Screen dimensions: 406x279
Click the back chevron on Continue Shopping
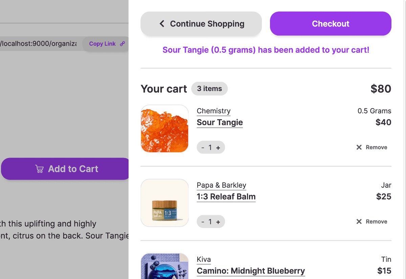[162, 24]
